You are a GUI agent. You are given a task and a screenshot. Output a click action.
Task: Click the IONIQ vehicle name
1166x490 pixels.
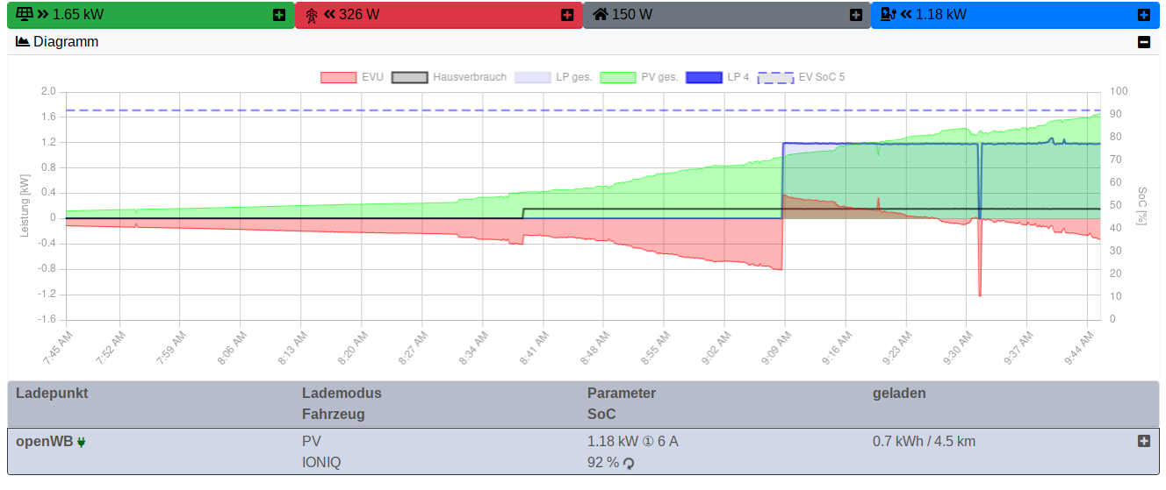click(321, 462)
